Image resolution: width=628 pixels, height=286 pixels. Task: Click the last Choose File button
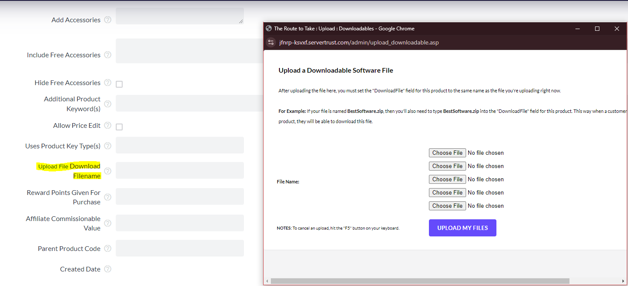447,206
